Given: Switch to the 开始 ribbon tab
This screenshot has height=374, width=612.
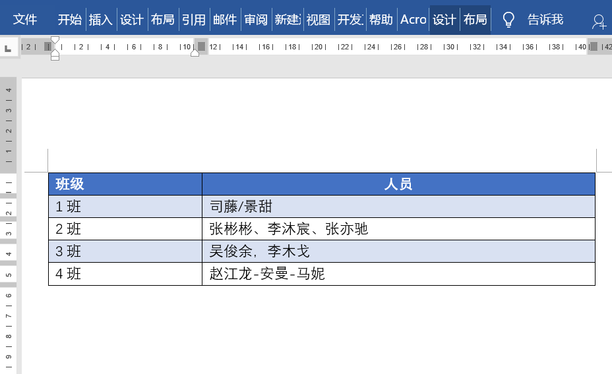Looking at the screenshot, I should pos(69,19).
